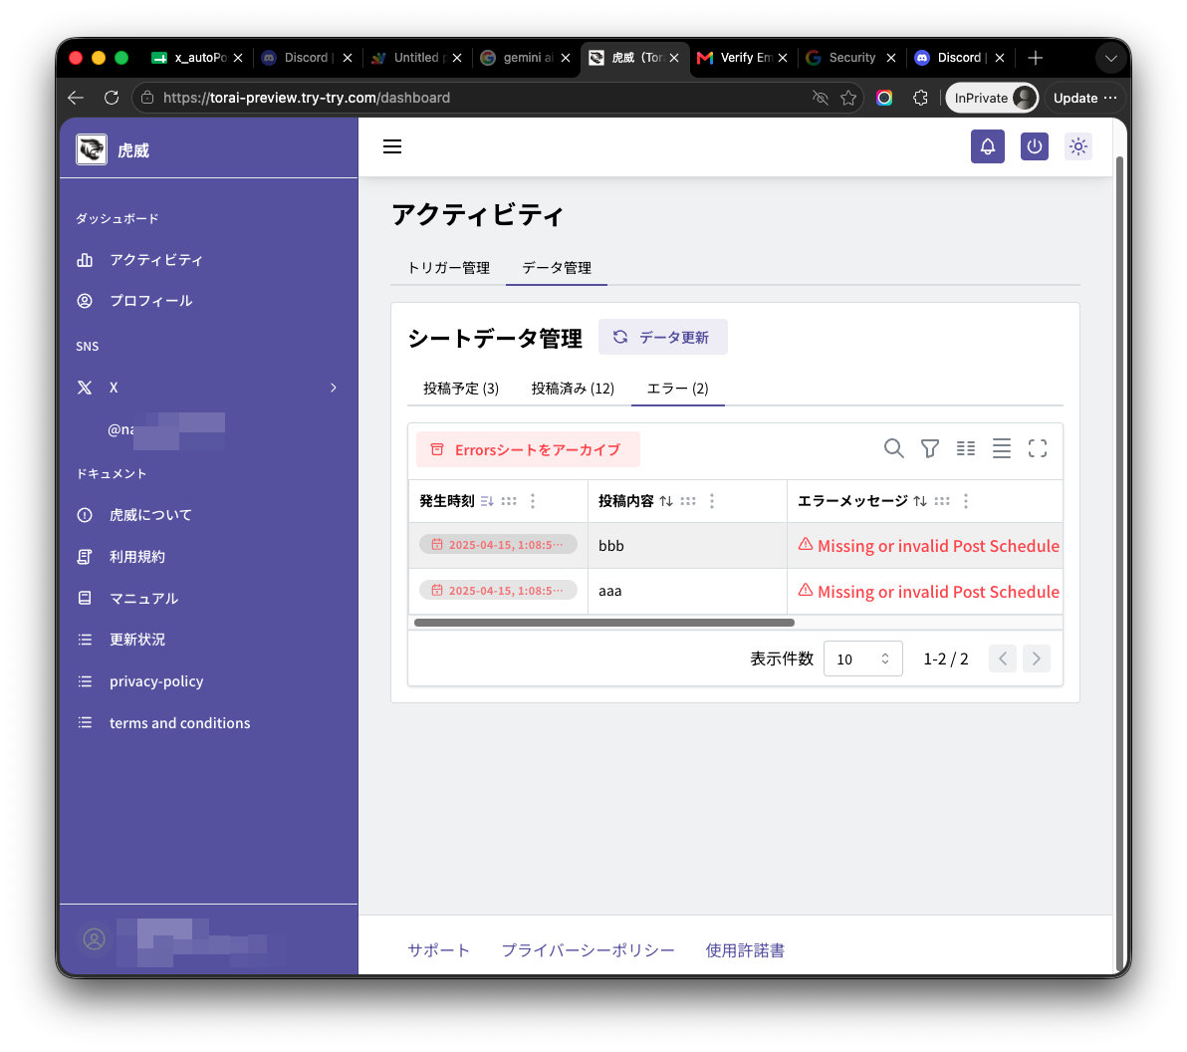This screenshot has height=1052, width=1187.
Task: Click the サポート footer link
Action: click(438, 949)
